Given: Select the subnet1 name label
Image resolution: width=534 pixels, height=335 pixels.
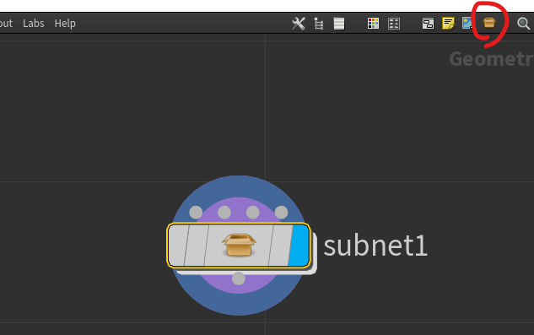Looking at the screenshot, I should 375,246.
